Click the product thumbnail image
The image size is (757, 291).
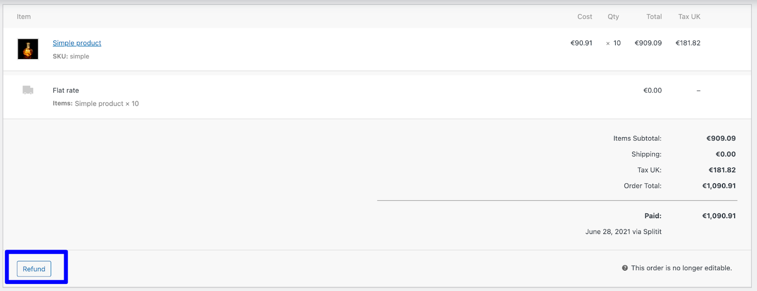point(28,49)
